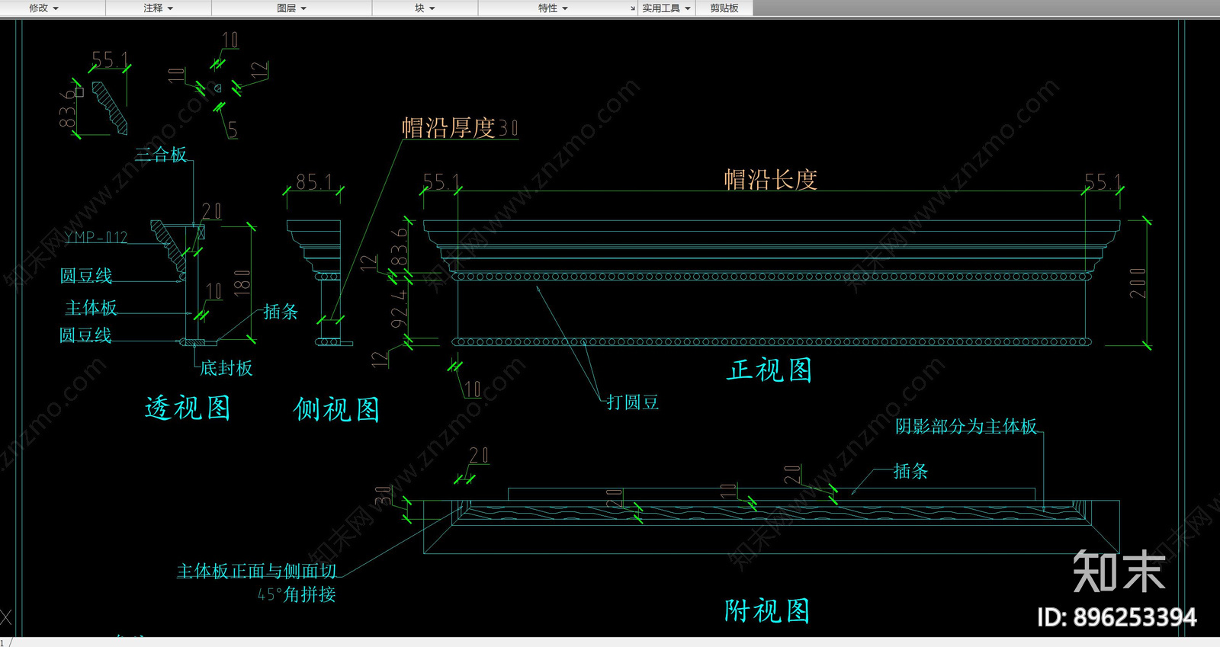Viewport: 1220px width, 647px height.
Task: Expand the 块 panel dropdown
Action: tap(425, 8)
